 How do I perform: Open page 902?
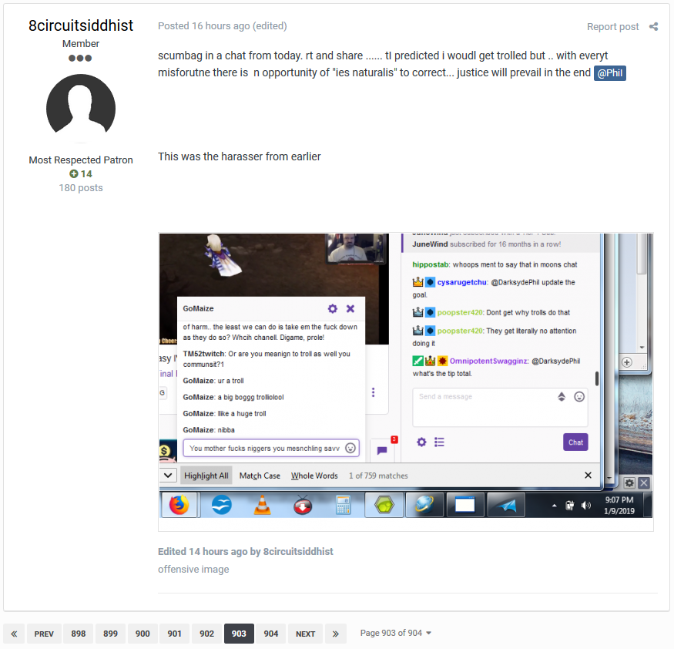click(x=206, y=634)
